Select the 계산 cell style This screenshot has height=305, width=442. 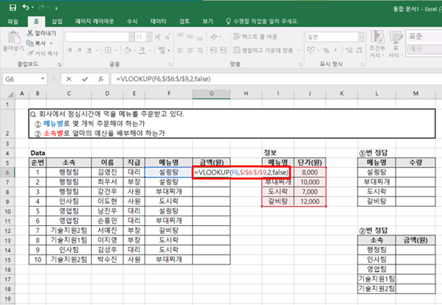pos(424,48)
